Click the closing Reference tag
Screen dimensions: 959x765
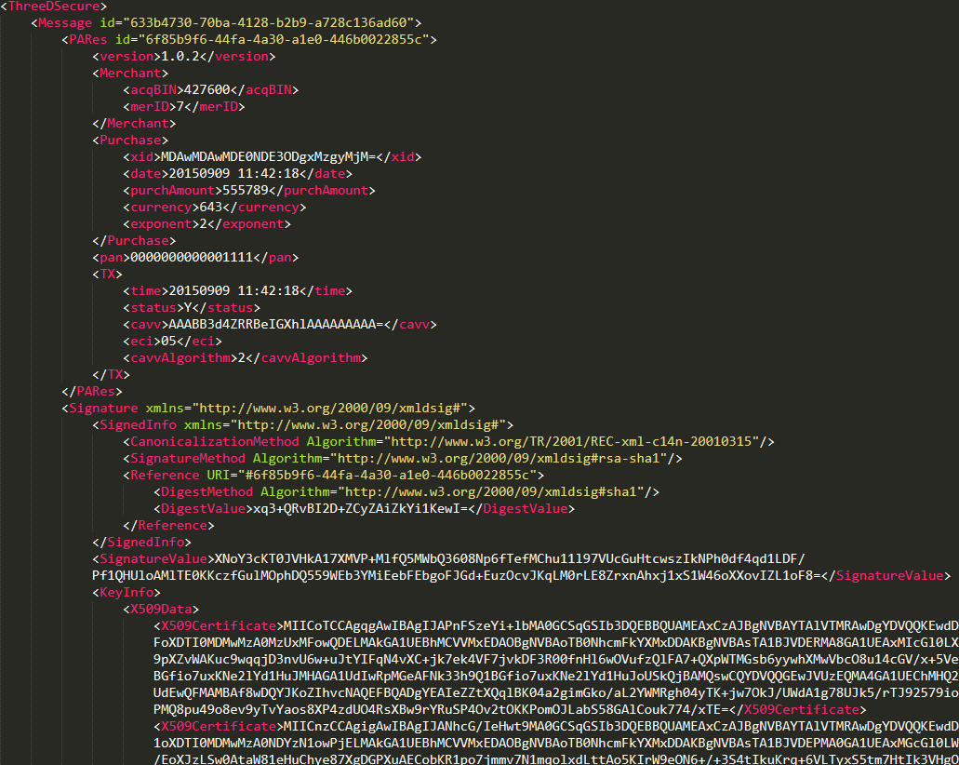[168, 526]
